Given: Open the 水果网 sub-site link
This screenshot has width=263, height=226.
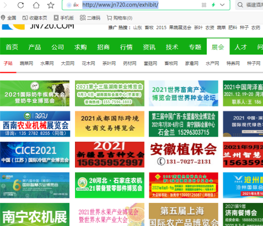Looking at the screenshot, I should (x=47, y=63).
